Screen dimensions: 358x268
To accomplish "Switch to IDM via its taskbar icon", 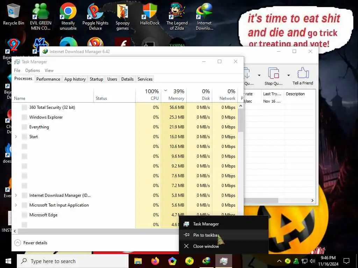I will tap(207, 261).
